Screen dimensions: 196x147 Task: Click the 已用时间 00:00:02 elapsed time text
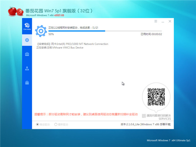(x=151, y=34)
